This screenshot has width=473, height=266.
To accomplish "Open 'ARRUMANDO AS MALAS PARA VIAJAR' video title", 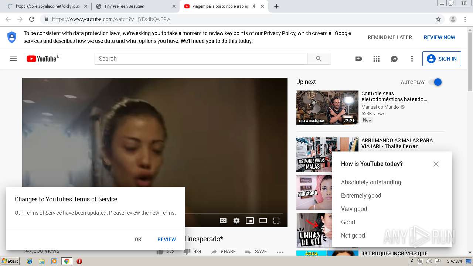I will coord(397,143).
